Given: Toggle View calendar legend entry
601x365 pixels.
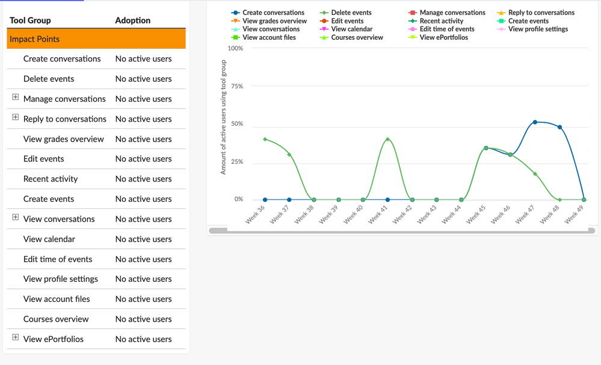Looking at the screenshot, I should (x=347, y=29).
